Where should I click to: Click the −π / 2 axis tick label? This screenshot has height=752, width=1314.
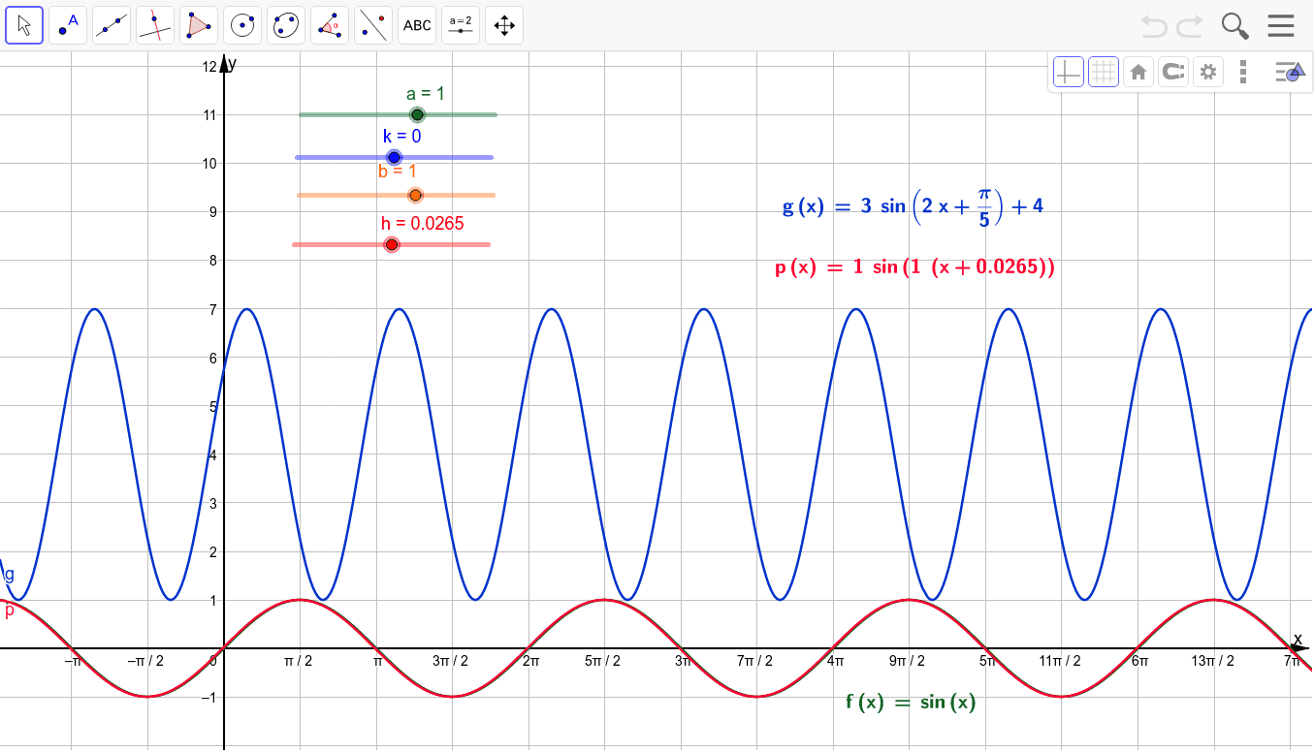click(145, 661)
